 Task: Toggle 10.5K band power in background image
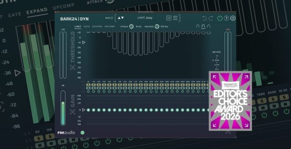coord(286,111)
